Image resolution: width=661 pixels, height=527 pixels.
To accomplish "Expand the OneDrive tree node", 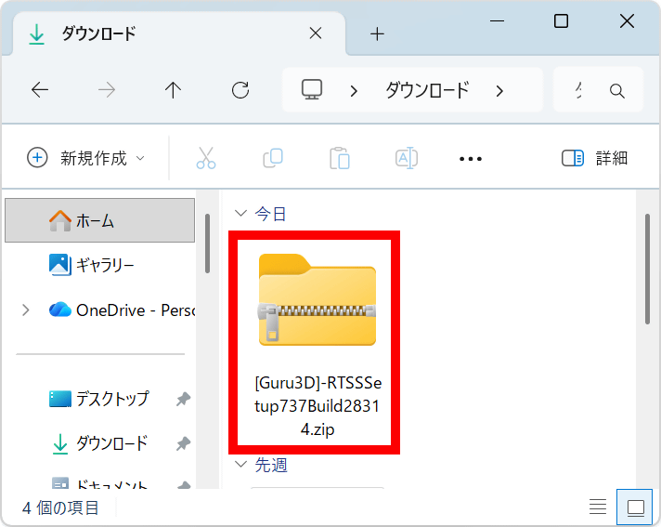I will click(x=25, y=310).
